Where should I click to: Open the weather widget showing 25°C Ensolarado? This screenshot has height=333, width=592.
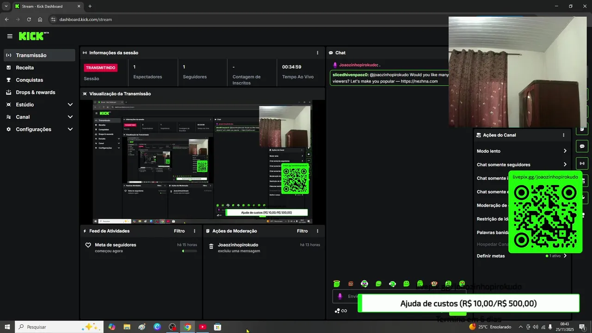point(490,327)
